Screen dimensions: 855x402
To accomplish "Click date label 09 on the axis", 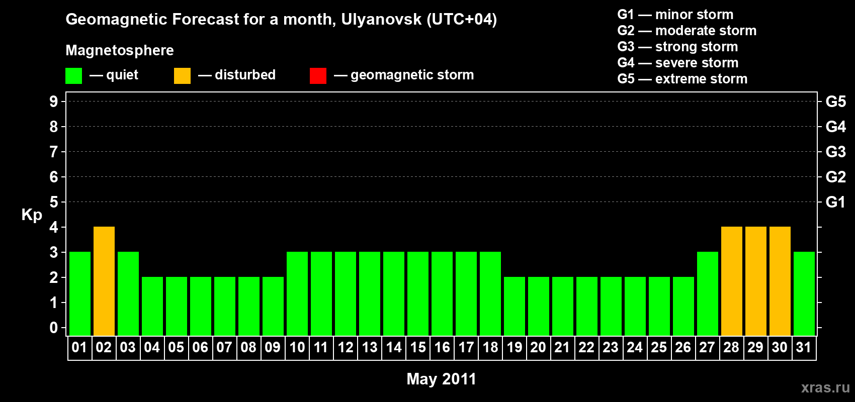I will [x=273, y=347].
